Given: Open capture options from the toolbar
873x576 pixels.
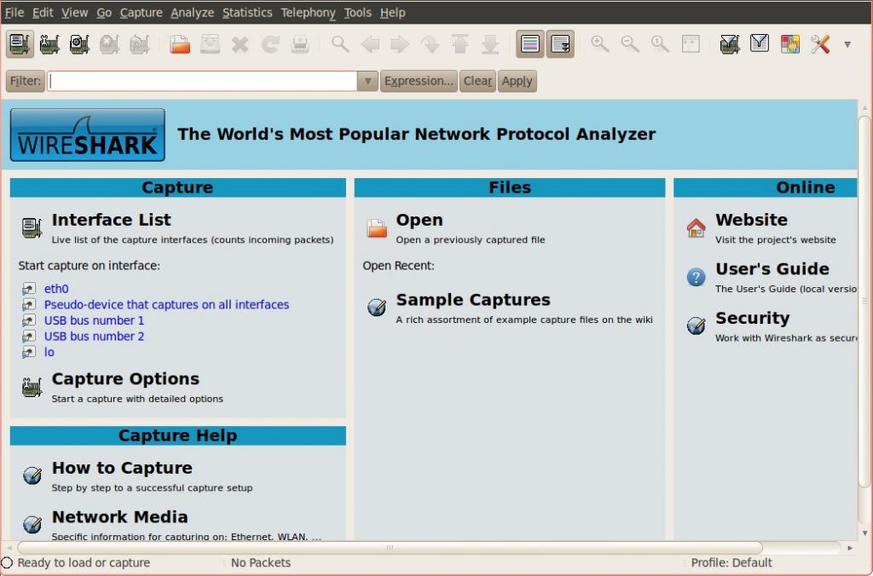Looking at the screenshot, I should point(49,44).
